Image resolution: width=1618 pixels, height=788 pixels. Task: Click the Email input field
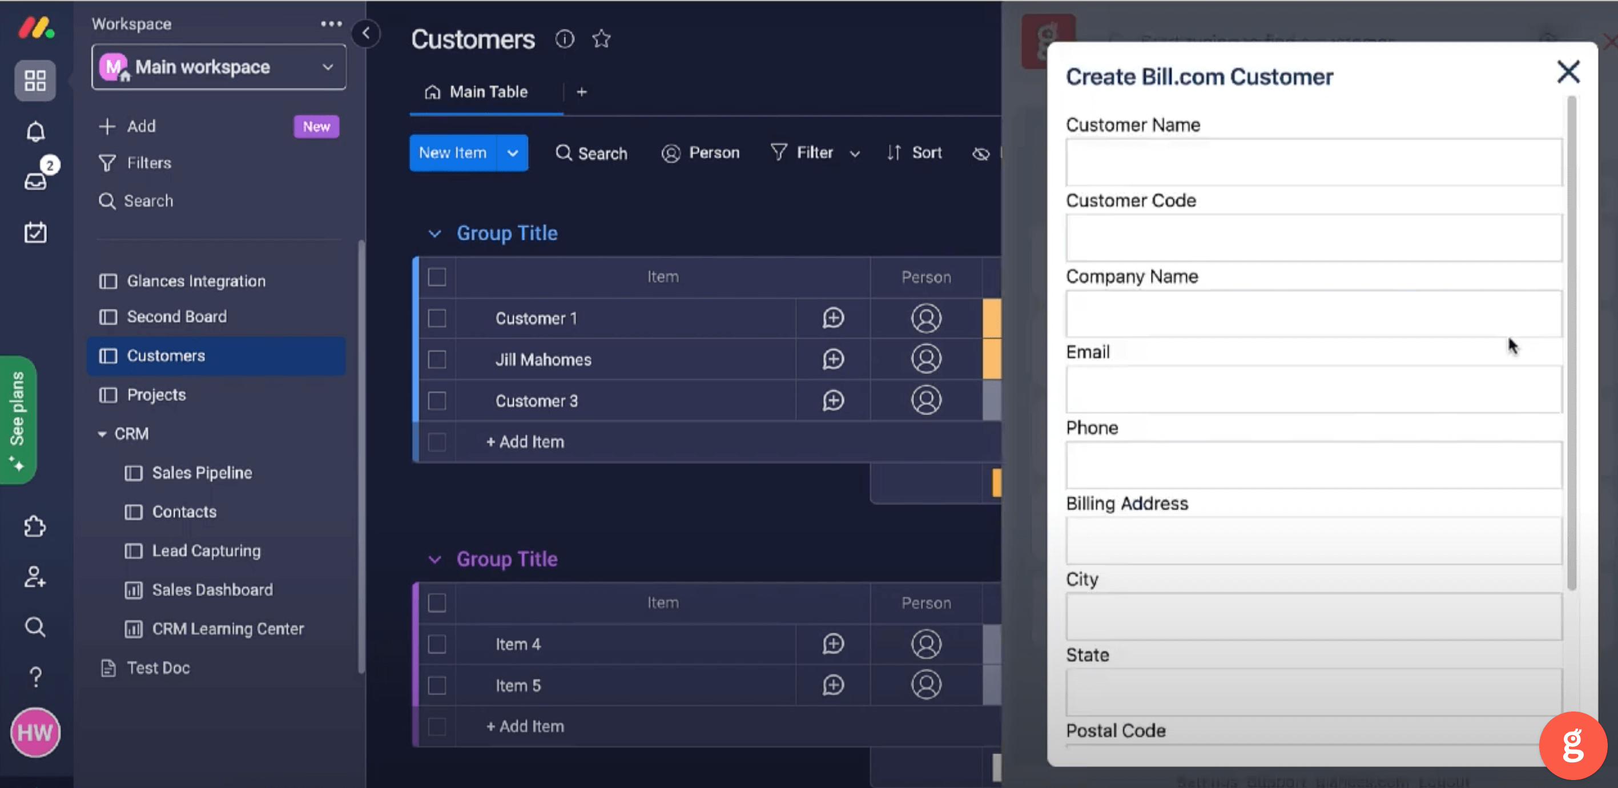[1313, 389]
